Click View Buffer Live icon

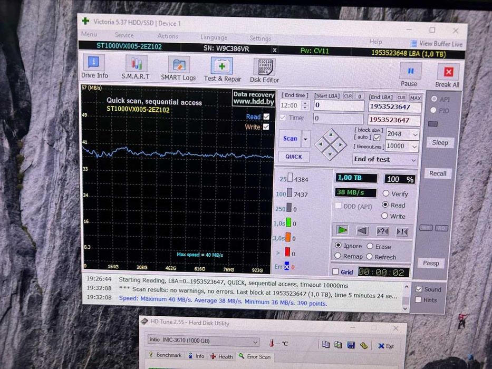414,43
